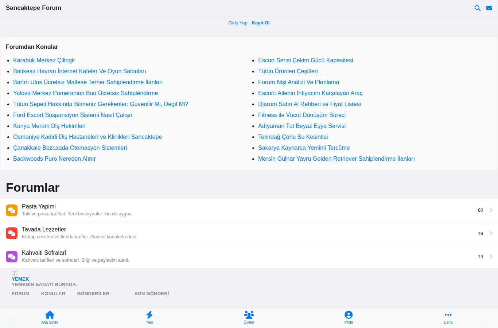Open Backwoods Puro Nereden Alınır topic
This screenshot has width=498, height=328.
point(54,159)
